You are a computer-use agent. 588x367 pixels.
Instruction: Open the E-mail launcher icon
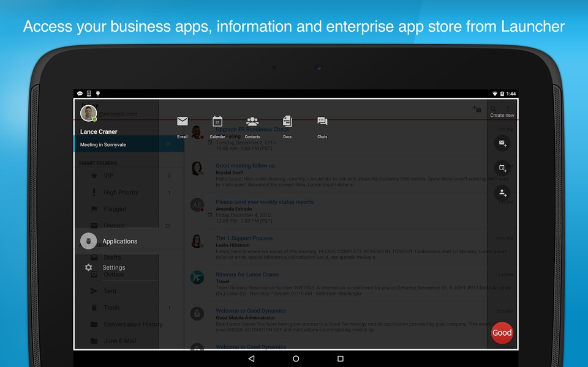tap(183, 122)
